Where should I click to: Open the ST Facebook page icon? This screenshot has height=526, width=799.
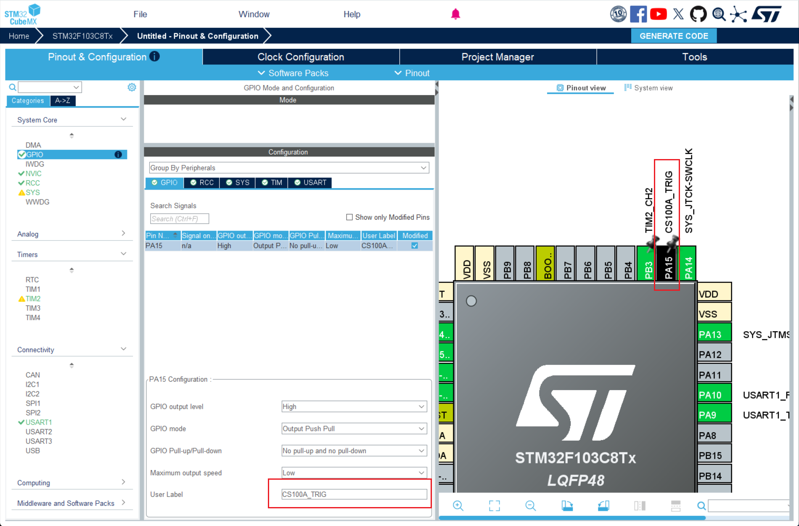[638, 14]
